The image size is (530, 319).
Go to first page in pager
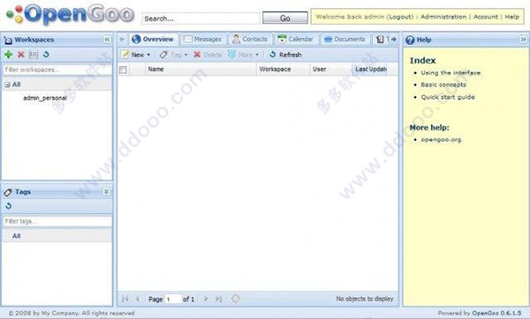(x=125, y=299)
